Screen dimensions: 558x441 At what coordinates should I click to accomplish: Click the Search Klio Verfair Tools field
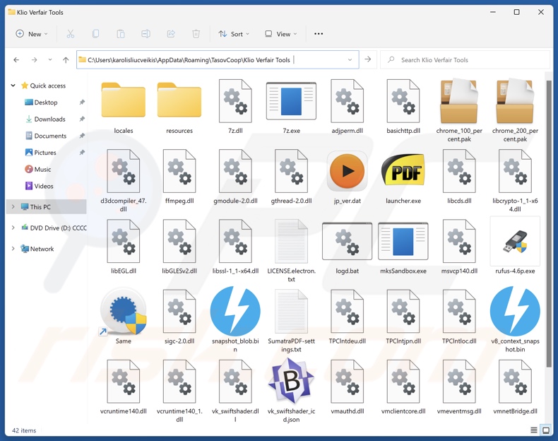[465, 60]
